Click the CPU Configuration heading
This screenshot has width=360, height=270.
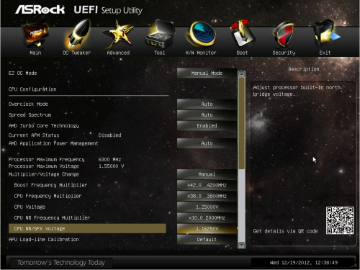[32, 89]
